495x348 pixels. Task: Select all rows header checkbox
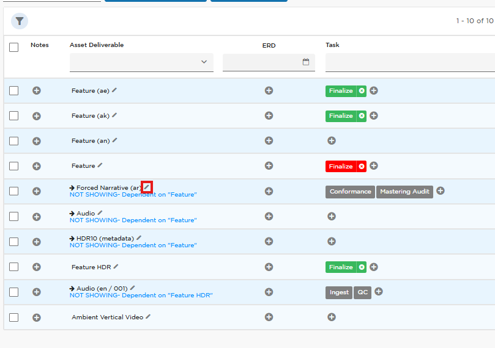click(x=13, y=47)
